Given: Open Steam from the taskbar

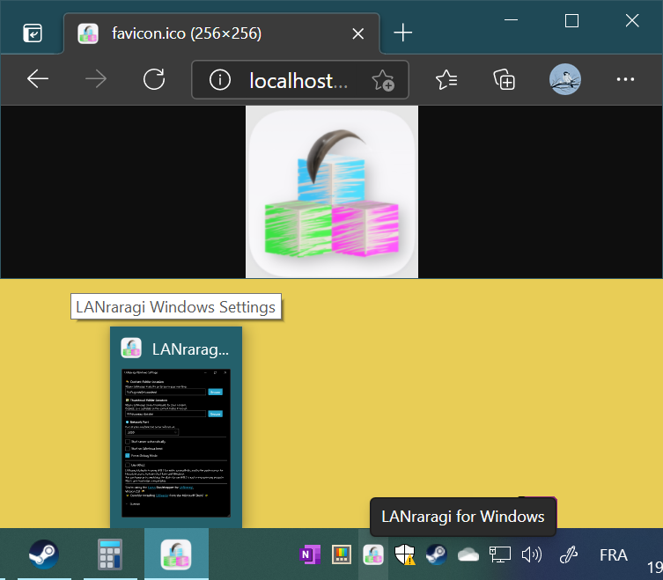Looking at the screenshot, I should click(44, 554).
